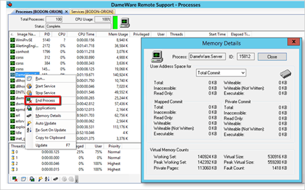Choose Run... from the context menu
This screenshot has width=305, height=190.
(x=50, y=79)
